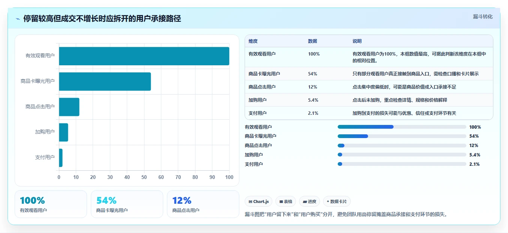Open the 12% 商品点击用户 data card
Image resolution: width=508 pixels, height=233 pixels.
pyautogui.click(x=203, y=204)
